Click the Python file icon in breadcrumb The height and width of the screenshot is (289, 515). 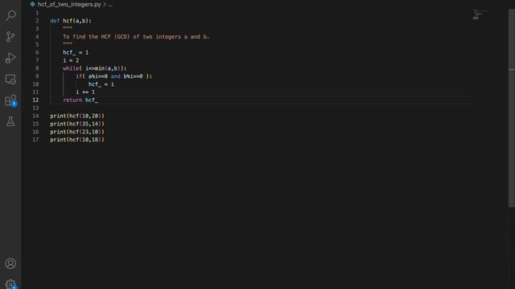[32, 4]
